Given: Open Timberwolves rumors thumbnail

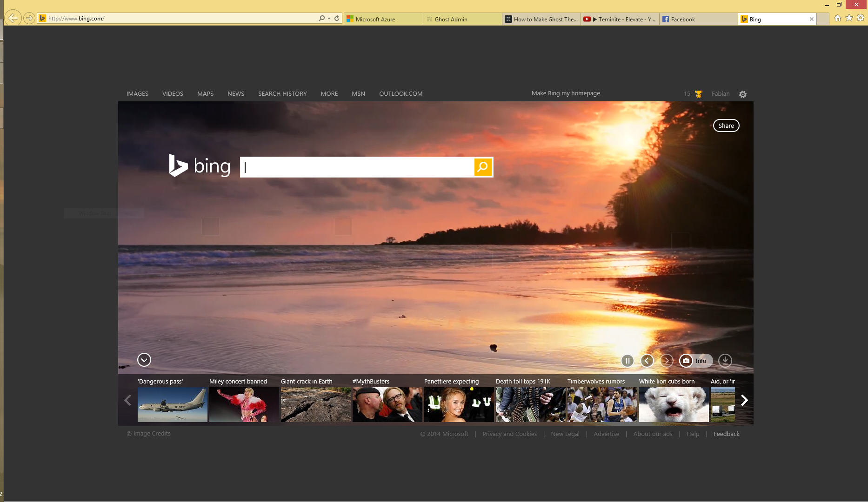Looking at the screenshot, I should (602, 404).
